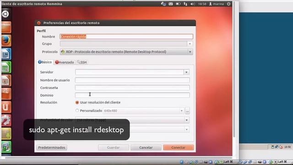Open the Files launcher icon
The image size is (293, 165).
(x=6, y=27)
